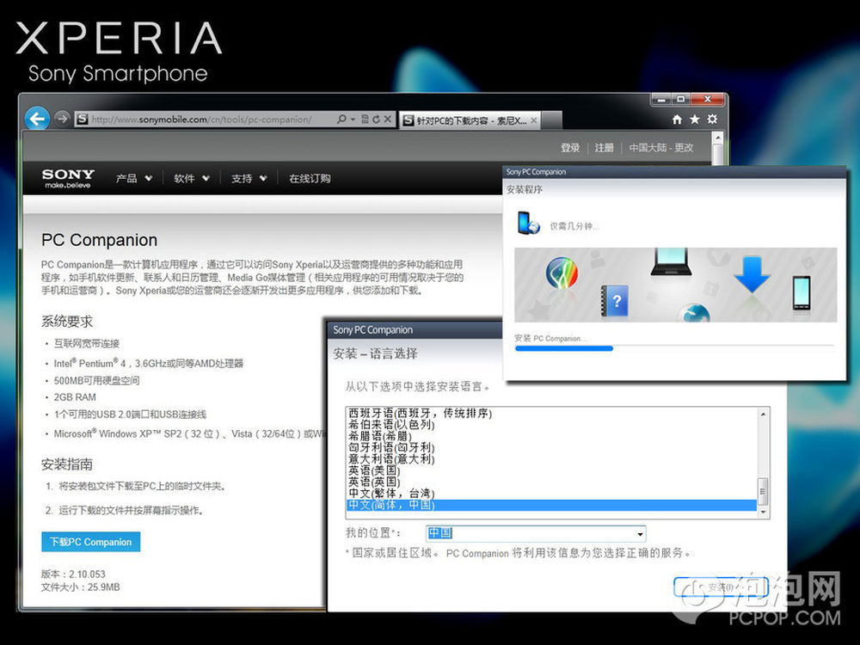Open browser home page icon
The width and height of the screenshot is (860, 645).
[678, 119]
